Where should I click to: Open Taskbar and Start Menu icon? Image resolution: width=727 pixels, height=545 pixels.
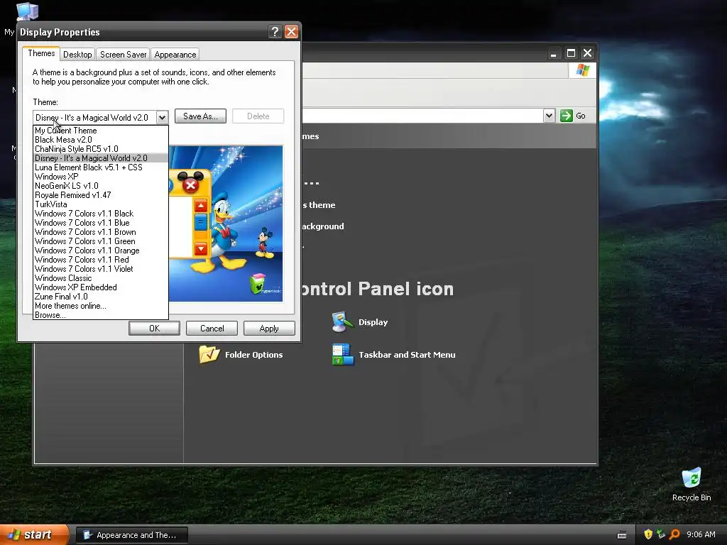click(x=343, y=355)
